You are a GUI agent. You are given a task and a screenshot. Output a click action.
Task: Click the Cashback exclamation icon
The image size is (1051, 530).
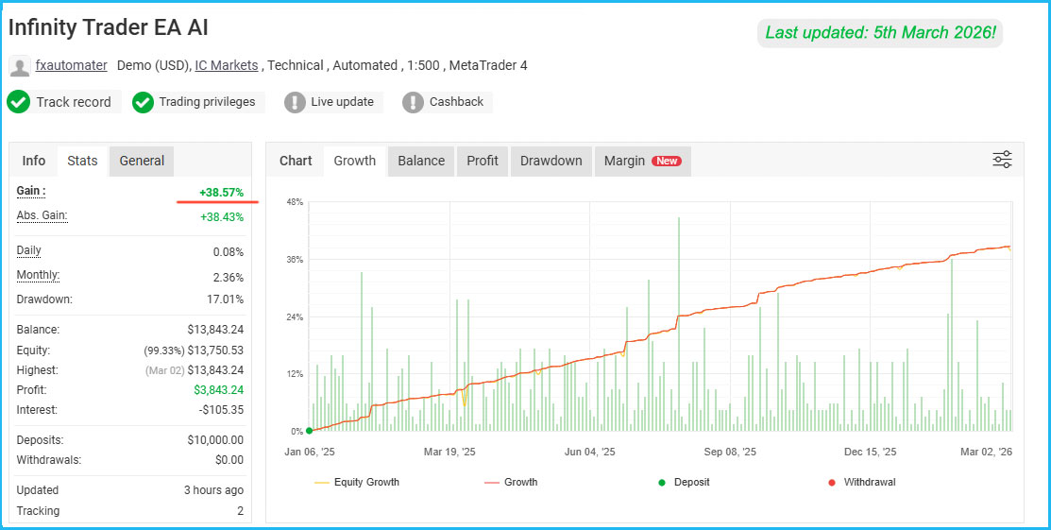(413, 102)
